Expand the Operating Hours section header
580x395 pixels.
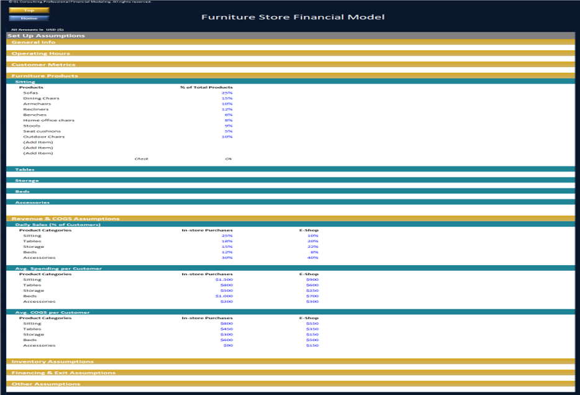[291, 53]
